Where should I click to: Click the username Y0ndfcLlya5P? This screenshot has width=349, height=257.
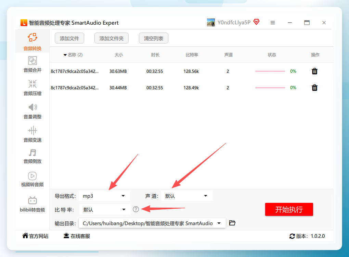(x=234, y=23)
